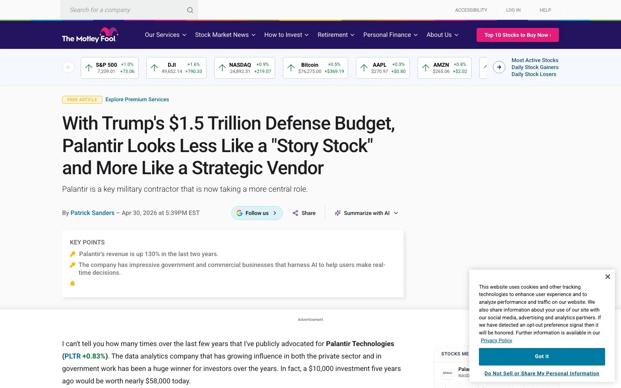Expand Our Services menu

[x=166, y=35]
